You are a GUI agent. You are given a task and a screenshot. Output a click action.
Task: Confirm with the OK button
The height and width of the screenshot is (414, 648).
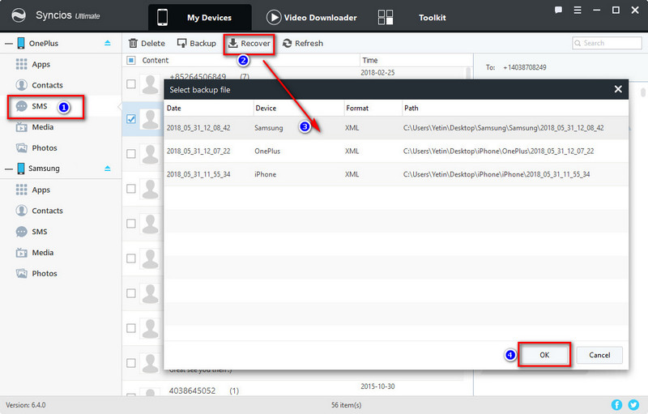544,355
